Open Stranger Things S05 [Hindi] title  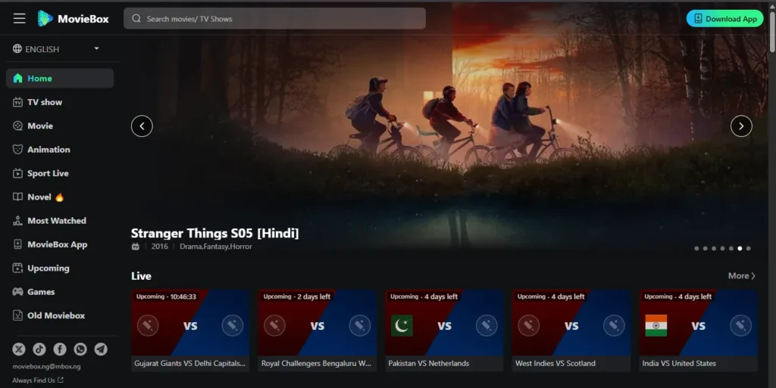click(214, 233)
